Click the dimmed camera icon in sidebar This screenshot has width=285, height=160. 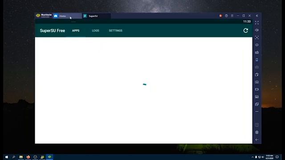[257, 67]
